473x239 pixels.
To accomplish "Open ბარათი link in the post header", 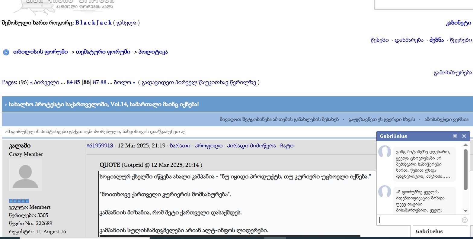I will 180,146.
